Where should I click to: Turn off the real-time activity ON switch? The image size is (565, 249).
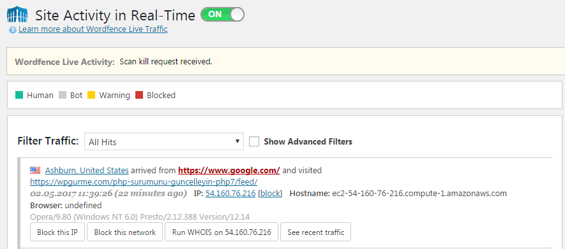pos(222,15)
